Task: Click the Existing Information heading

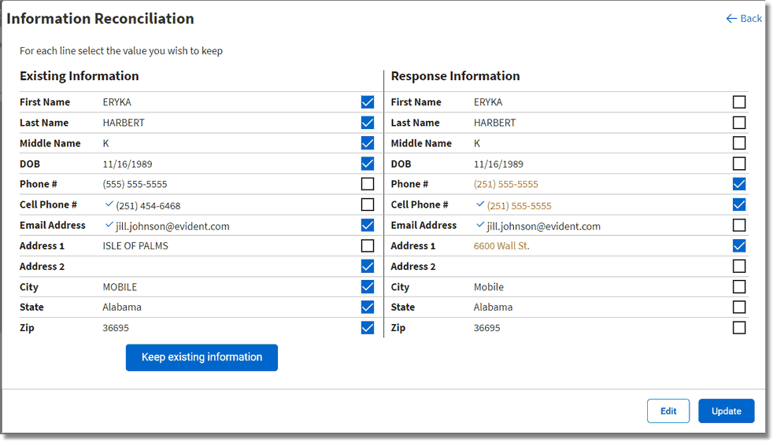Action: (x=80, y=76)
